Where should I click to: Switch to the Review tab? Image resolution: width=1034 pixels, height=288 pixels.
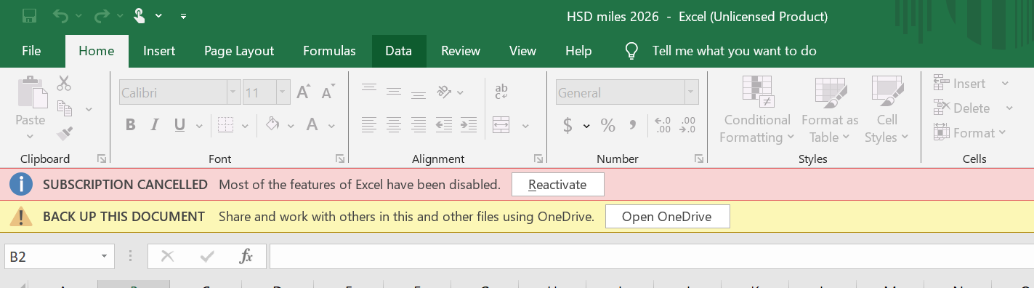point(461,51)
